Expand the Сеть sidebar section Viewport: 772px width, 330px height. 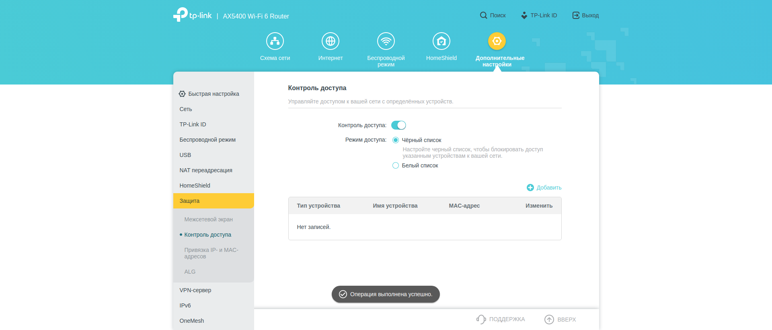[x=186, y=109]
